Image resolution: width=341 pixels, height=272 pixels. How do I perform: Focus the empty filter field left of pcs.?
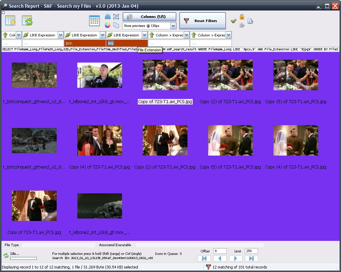coord(43,43)
